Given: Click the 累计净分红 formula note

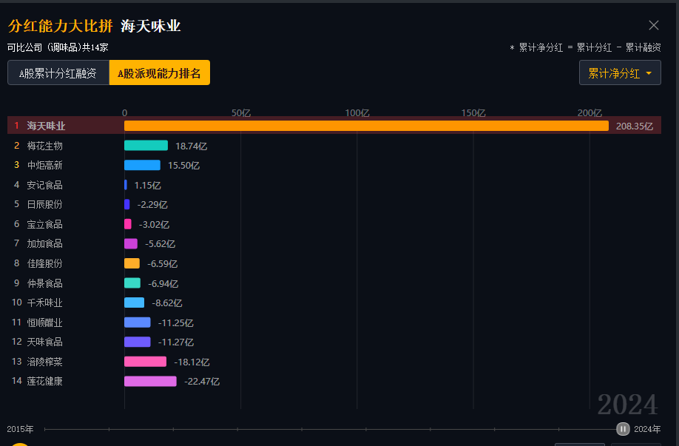Looking at the screenshot, I should tap(585, 47).
